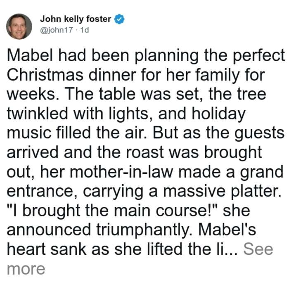Viewport: 289px width, 289px height.
Task: Click the @john17 handle
Action: [x=57, y=30]
